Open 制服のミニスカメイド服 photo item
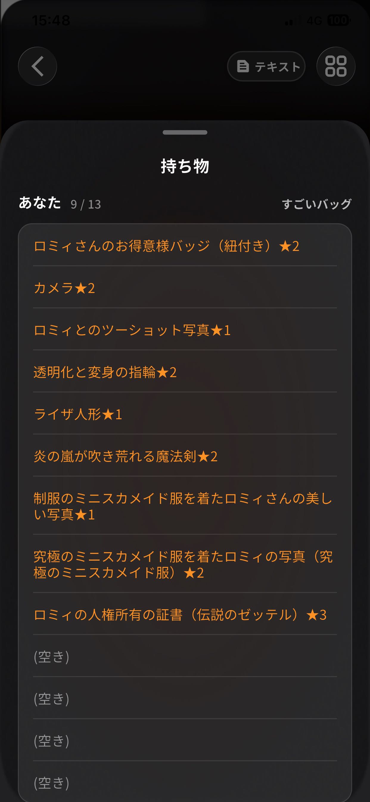 (x=185, y=506)
